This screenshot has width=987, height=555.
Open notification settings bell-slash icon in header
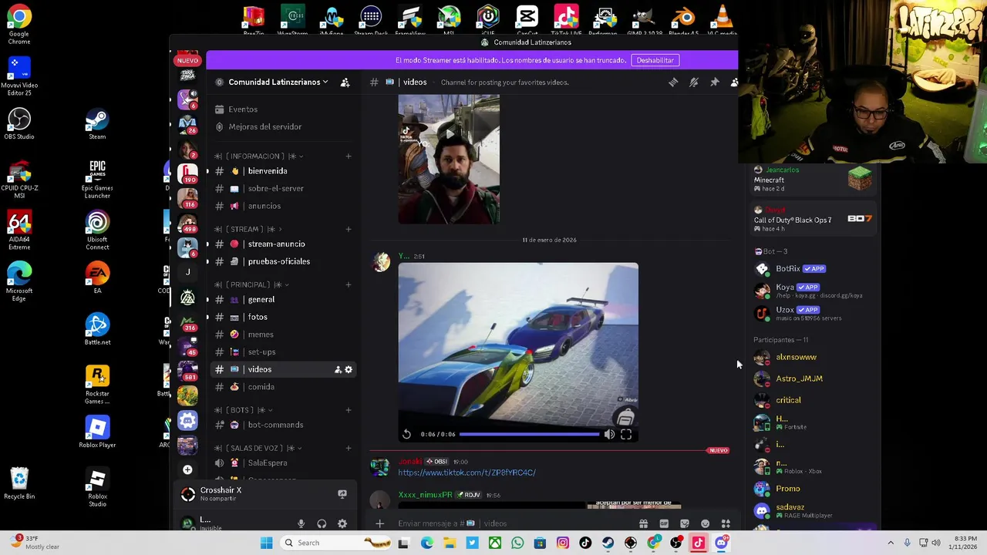[694, 82]
